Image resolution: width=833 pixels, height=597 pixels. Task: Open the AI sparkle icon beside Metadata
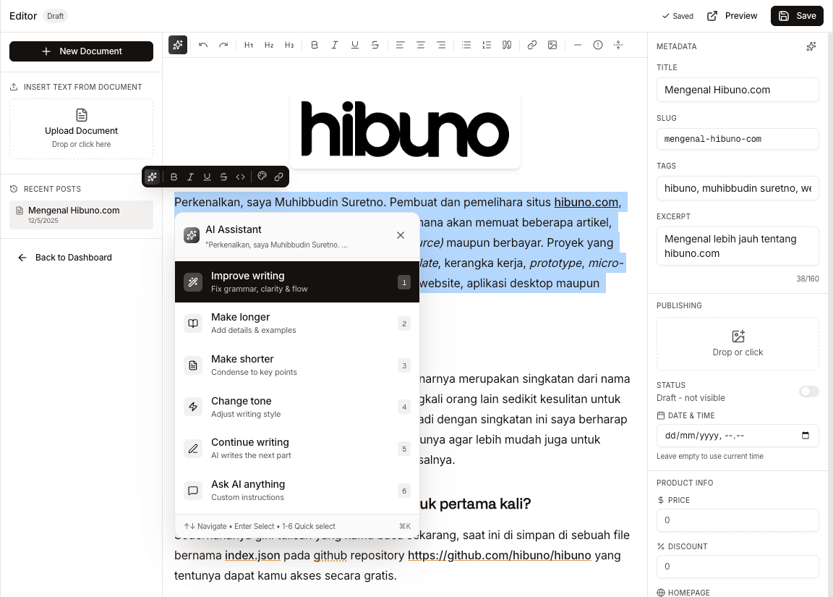[x=811, y=46]
